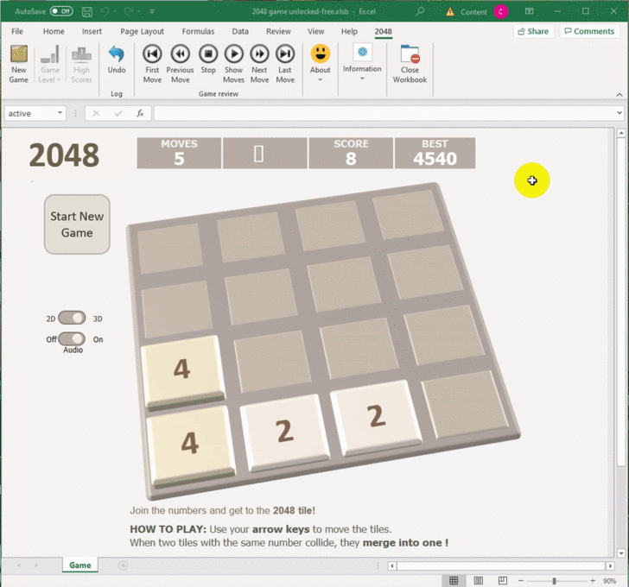629x587 pixels.
Task: Click the zoom slider handle
Action: click(x=554, y=581)
